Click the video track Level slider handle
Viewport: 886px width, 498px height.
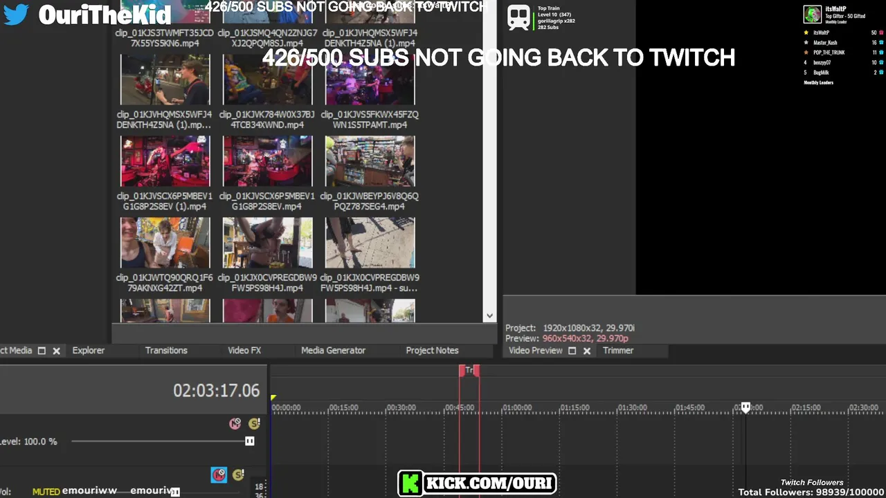(250, 441)
